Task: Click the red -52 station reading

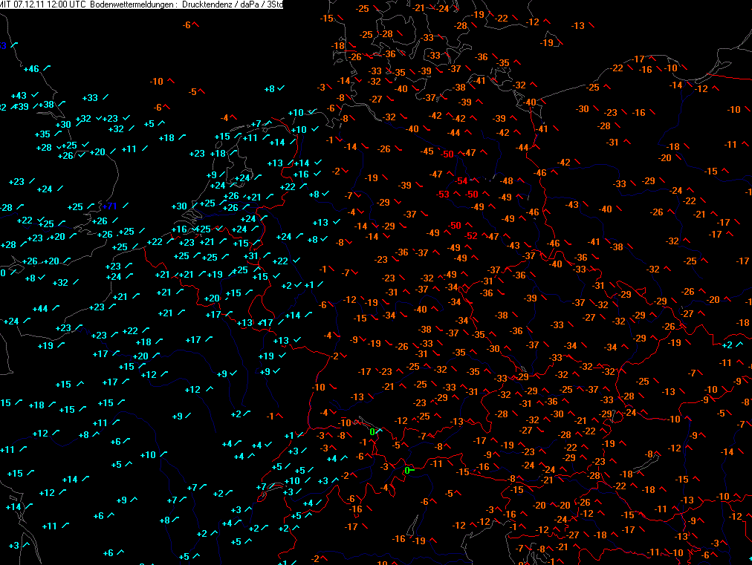Action: pos(470,236)
